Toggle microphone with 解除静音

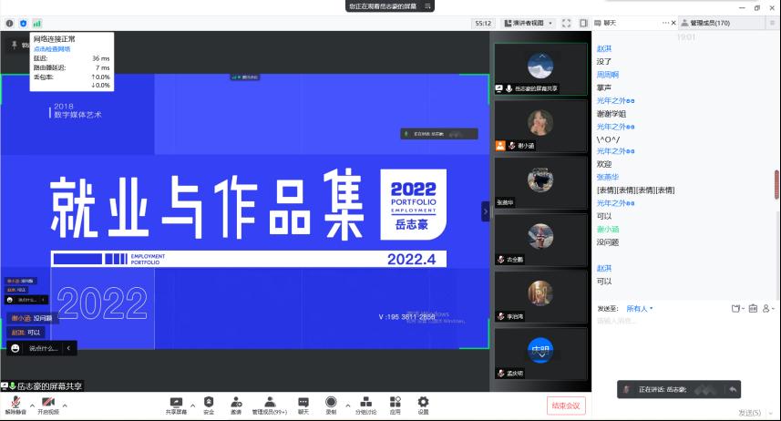coord(15,403)
